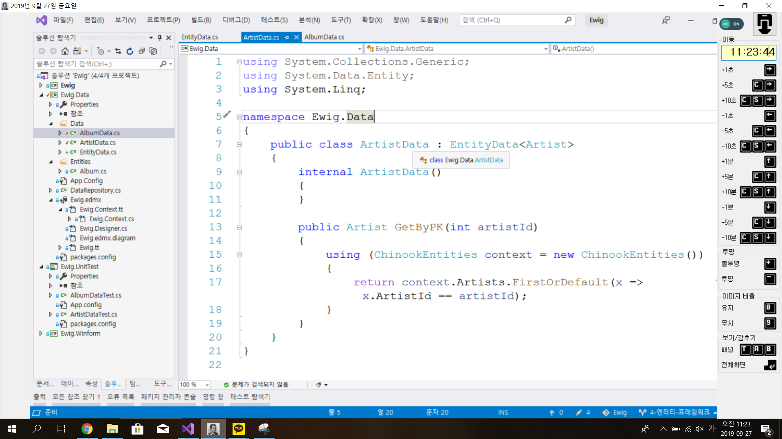Click the Refresh icon in Solution Explorer

[130, 51]
